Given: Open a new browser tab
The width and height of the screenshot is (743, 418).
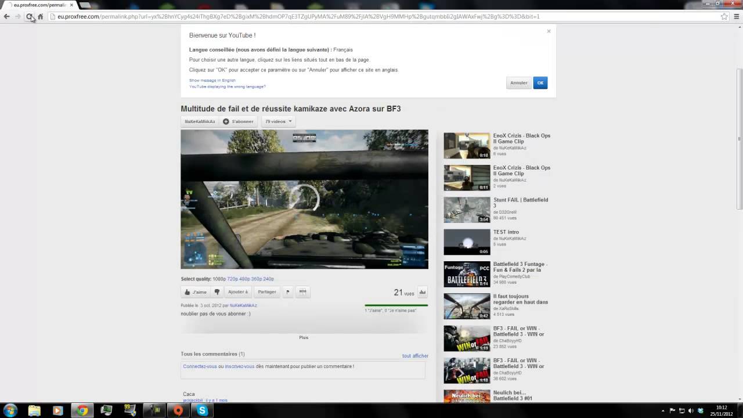Looking at the screenshot, I should [x=85, y=5].
